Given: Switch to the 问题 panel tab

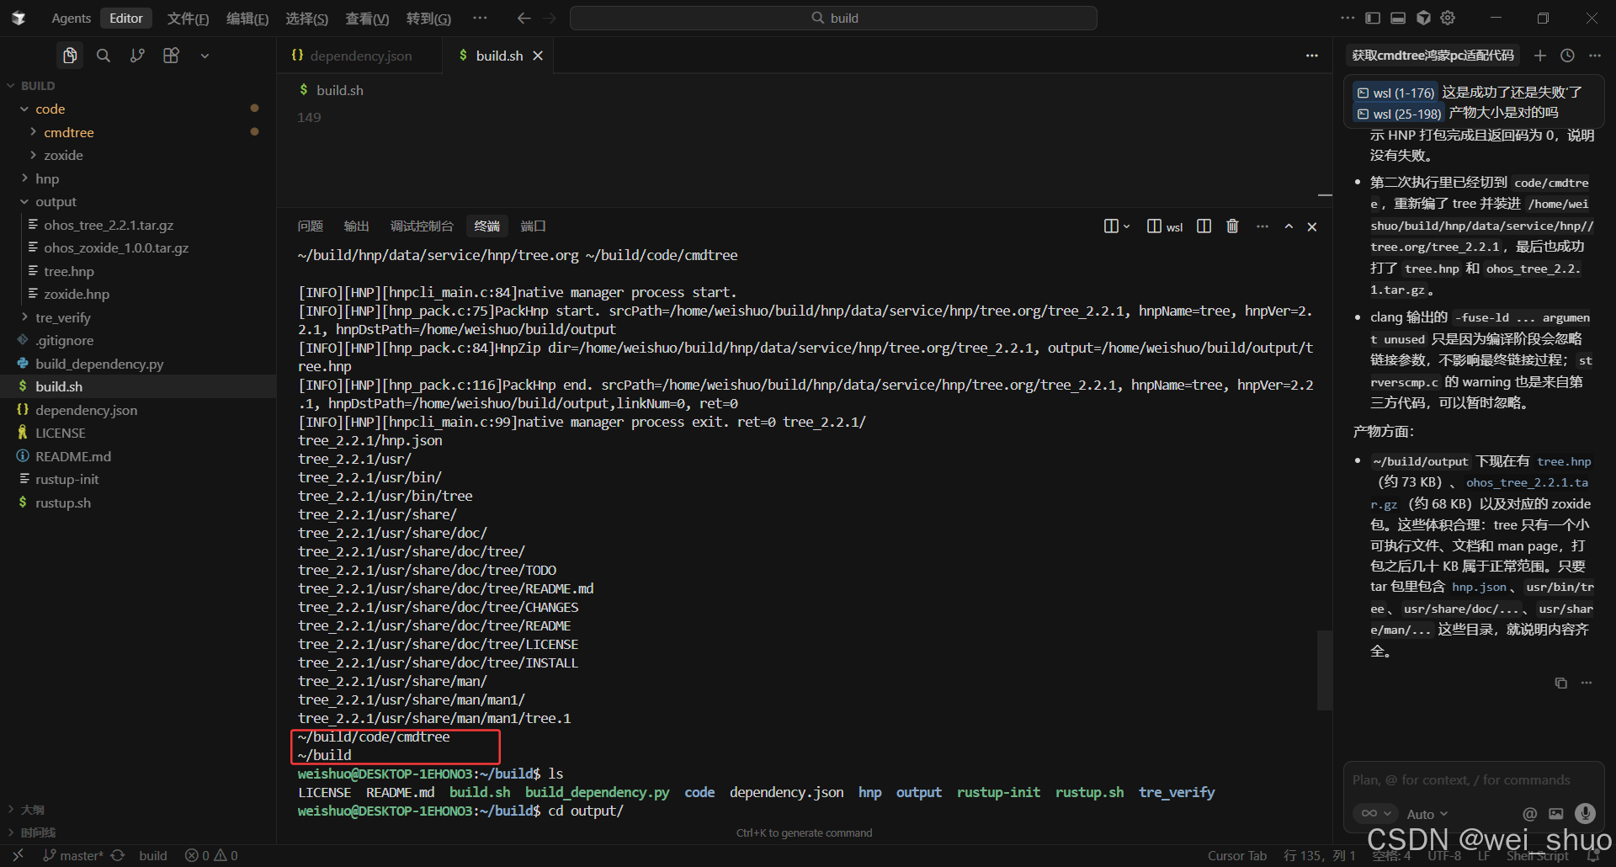Looking at the screenshot, I should [311, 226].
